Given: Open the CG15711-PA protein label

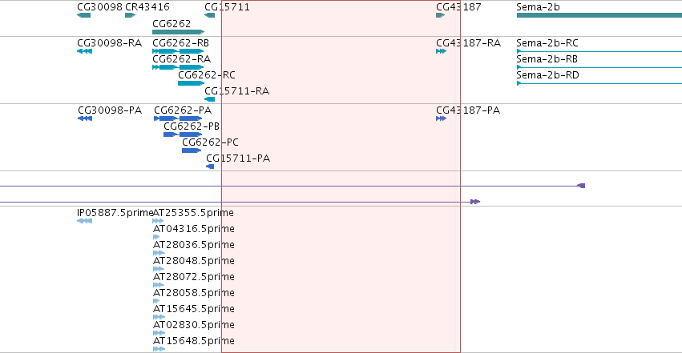Looking at the screenshot, I should (x=238, y=158).
